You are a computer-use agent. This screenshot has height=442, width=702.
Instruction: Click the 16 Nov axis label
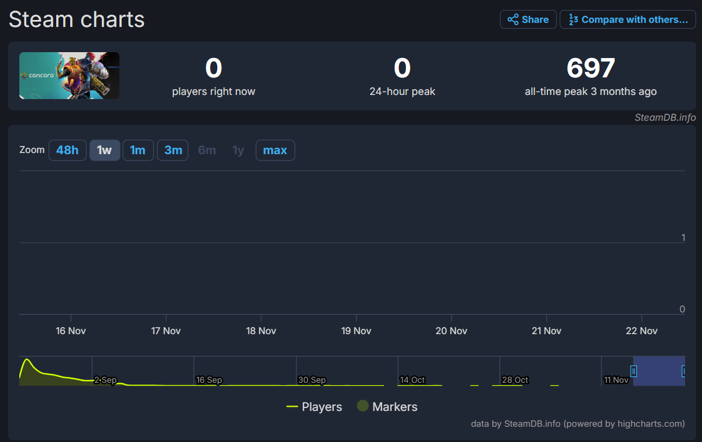[x=71, y=331]
